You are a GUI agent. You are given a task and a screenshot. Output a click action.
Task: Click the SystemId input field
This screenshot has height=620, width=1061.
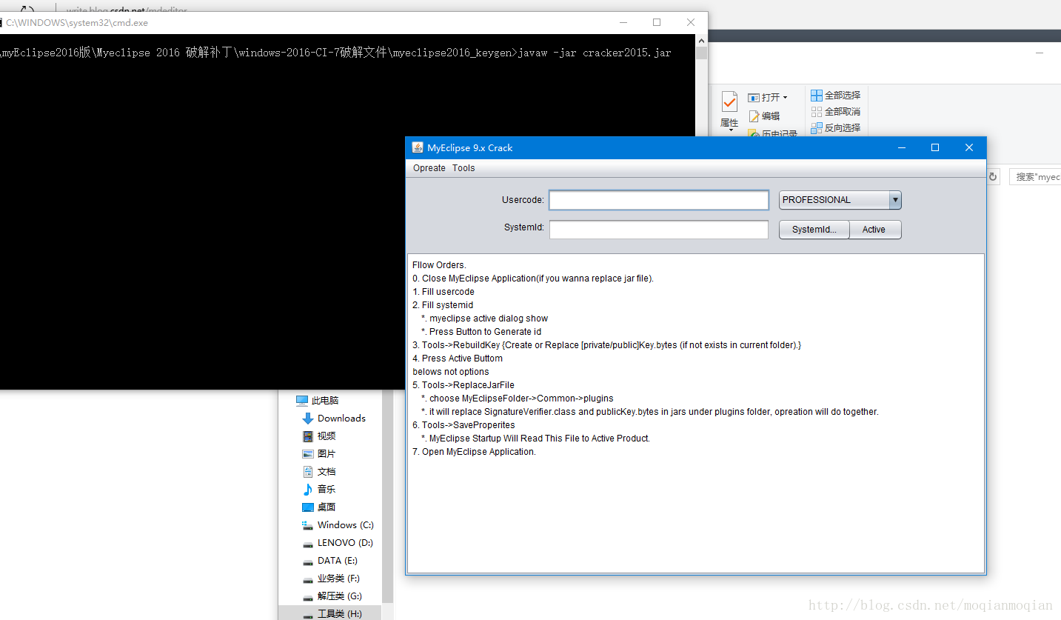(x=659, y=230)
